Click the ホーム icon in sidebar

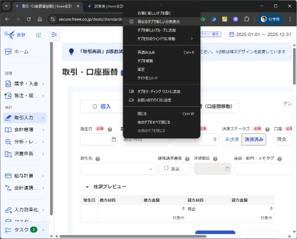(8, 51)
